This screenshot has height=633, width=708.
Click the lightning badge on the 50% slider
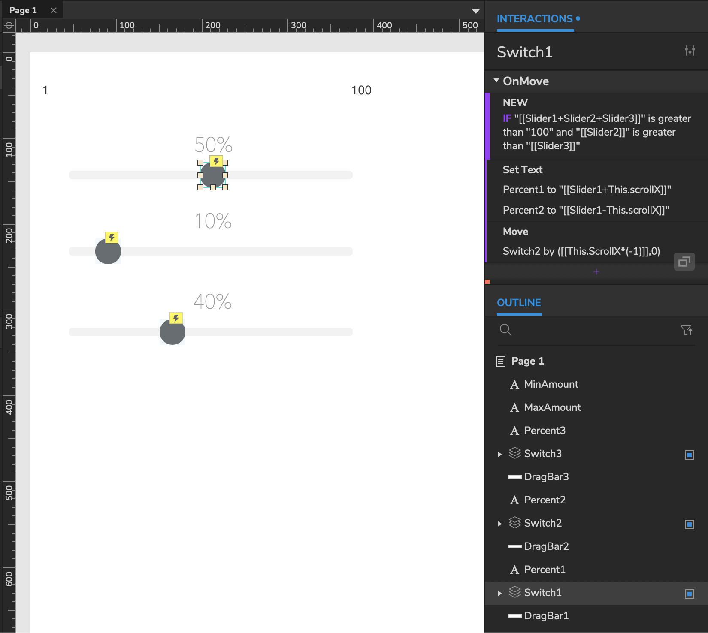[216, 161]
